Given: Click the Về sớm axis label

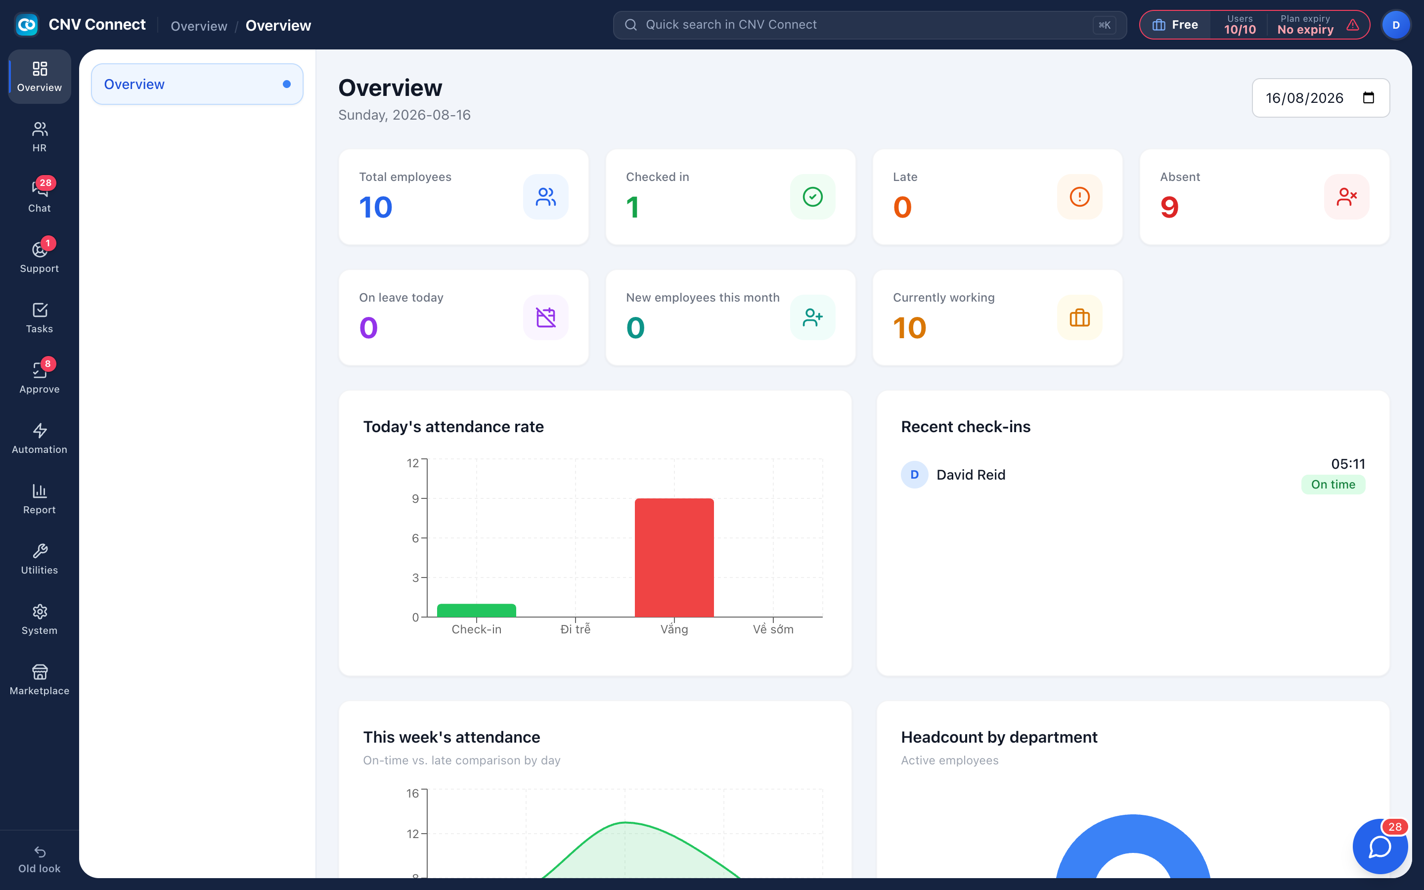Looking at the screenshot, I should pyautogui.click(x=773, y=629).
